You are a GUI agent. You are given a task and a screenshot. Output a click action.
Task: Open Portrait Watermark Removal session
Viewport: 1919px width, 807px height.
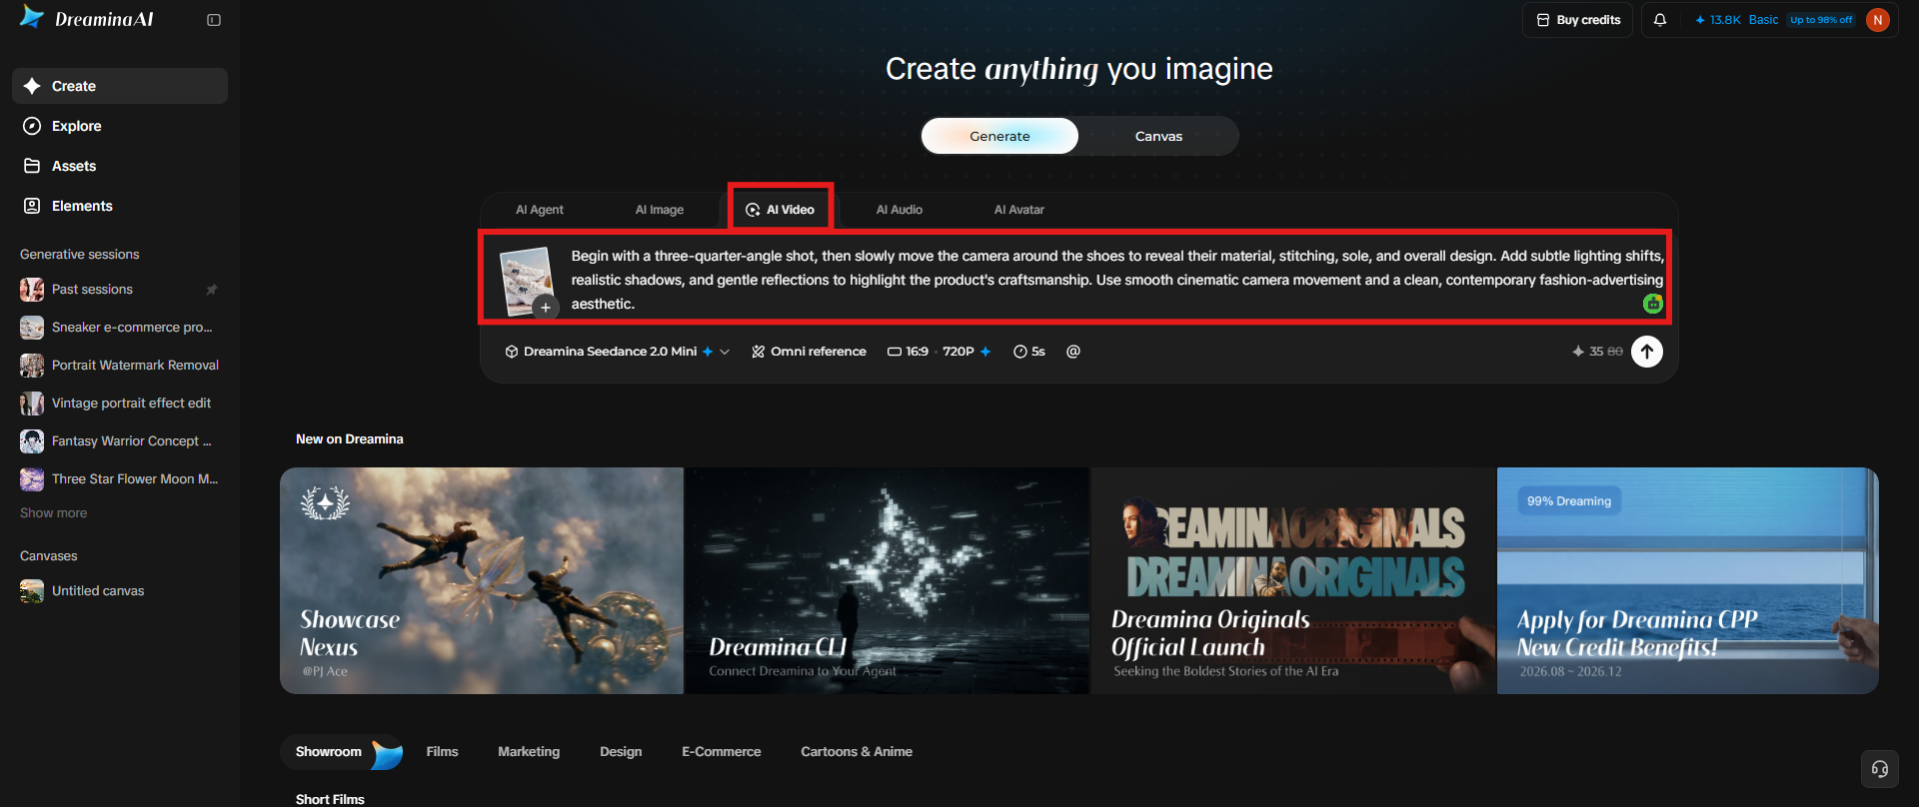tap(120, 366)
